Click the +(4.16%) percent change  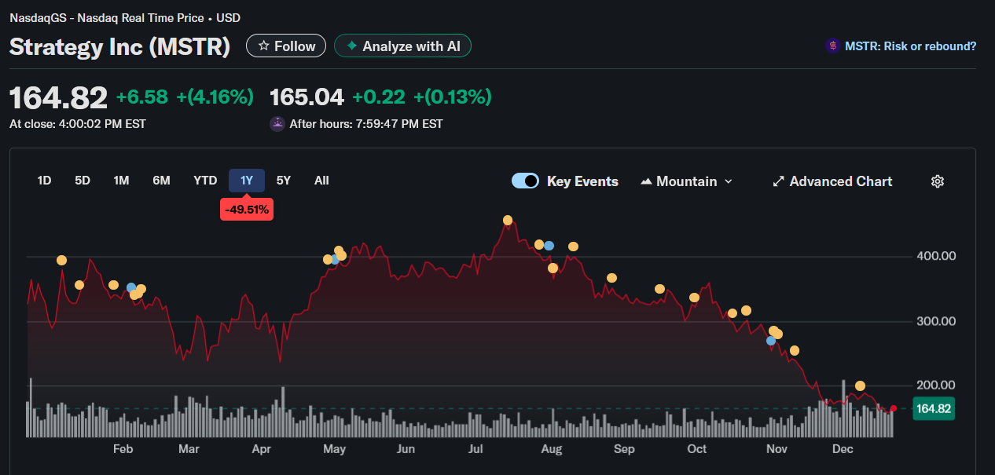click(x=215, y=97)
